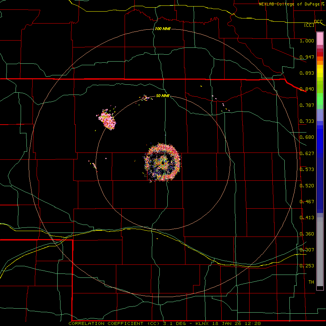Click the 0.733 color scale label
Viewport: 326px width, 326px height.
pyautogui.click(x=307, y=121)
